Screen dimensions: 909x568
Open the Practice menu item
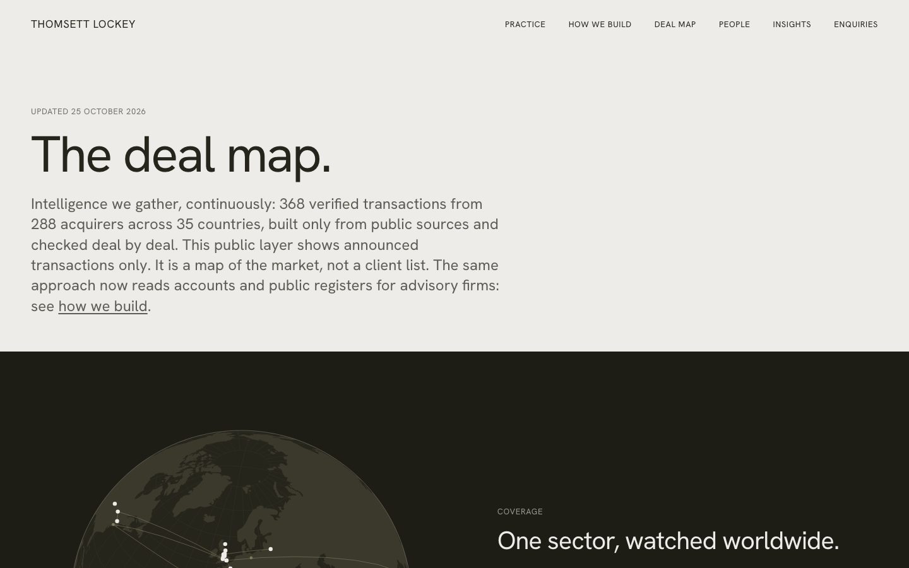click(x=525, y=25)
